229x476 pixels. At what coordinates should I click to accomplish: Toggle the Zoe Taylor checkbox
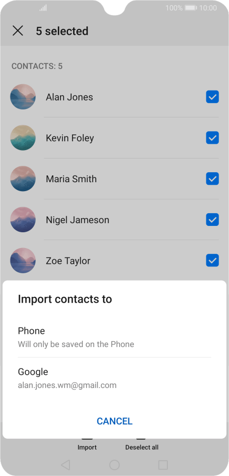point(212,261)
